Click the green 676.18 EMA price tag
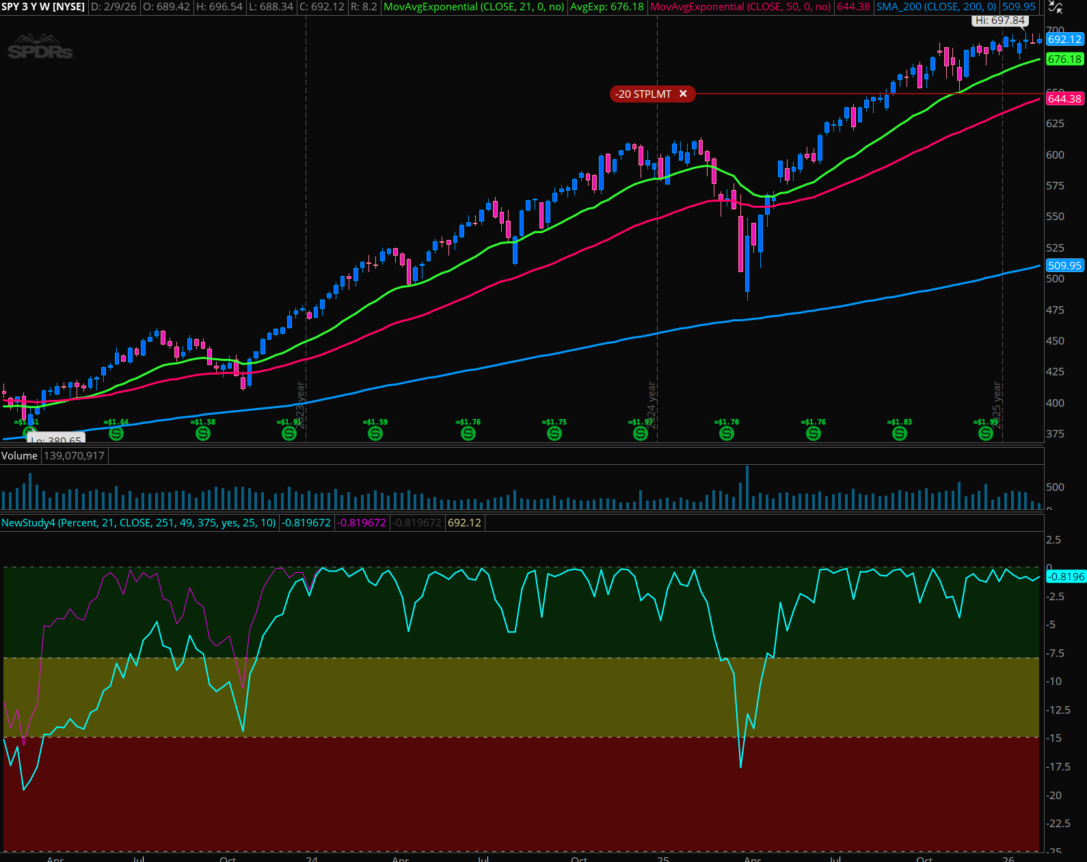This screenshot has width=1087, height=862. coord(1064,59)
